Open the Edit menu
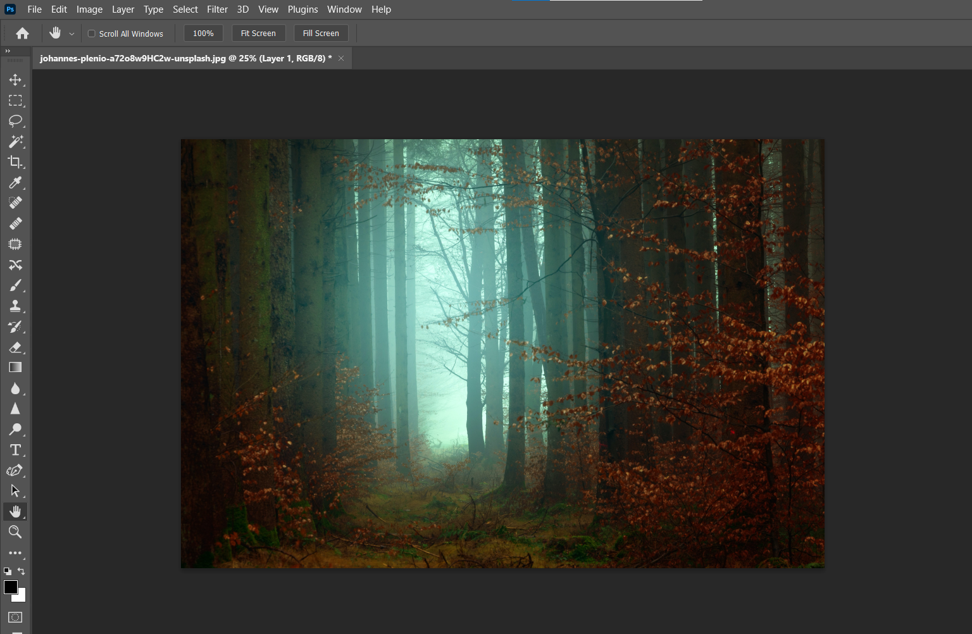Image resolution: width=972 pixels, height=634 pixels. (59, 9)
